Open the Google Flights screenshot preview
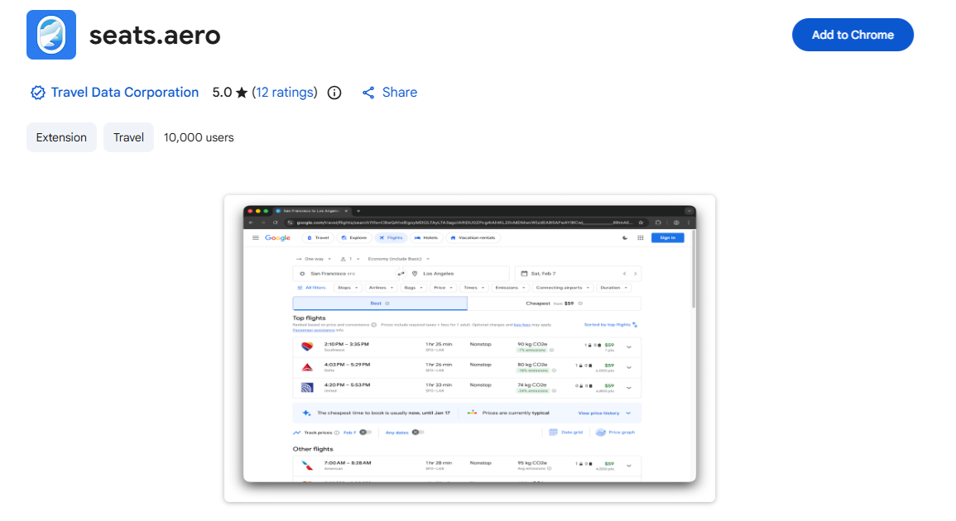The image size is (956, 521). coord(469,348)
